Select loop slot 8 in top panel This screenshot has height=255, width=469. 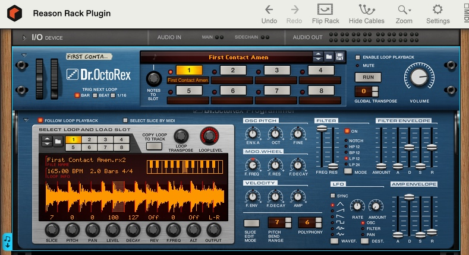321,91
